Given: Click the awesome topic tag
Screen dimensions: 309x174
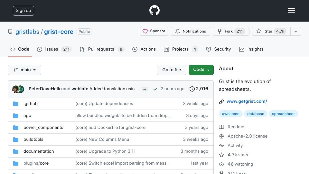Looking at the screenshot, I should [x=230, y=114].
